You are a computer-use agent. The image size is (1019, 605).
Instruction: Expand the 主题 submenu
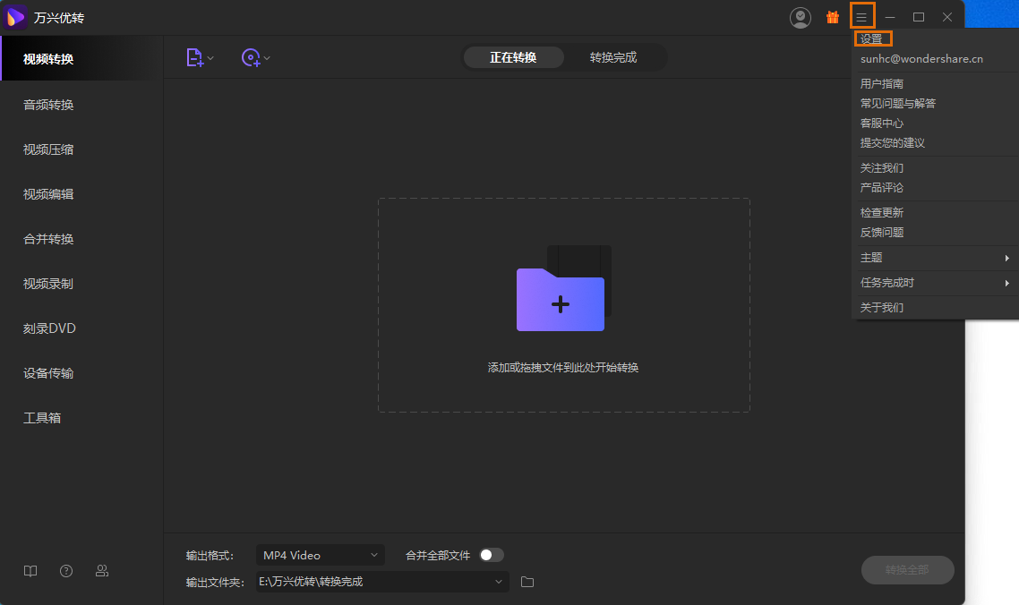coord(934,258)
